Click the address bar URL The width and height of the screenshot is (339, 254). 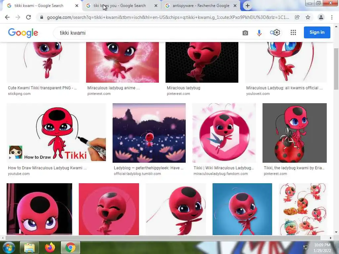tap(168, 17)
